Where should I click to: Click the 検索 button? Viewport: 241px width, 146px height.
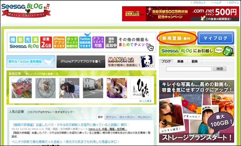(220, 69)
